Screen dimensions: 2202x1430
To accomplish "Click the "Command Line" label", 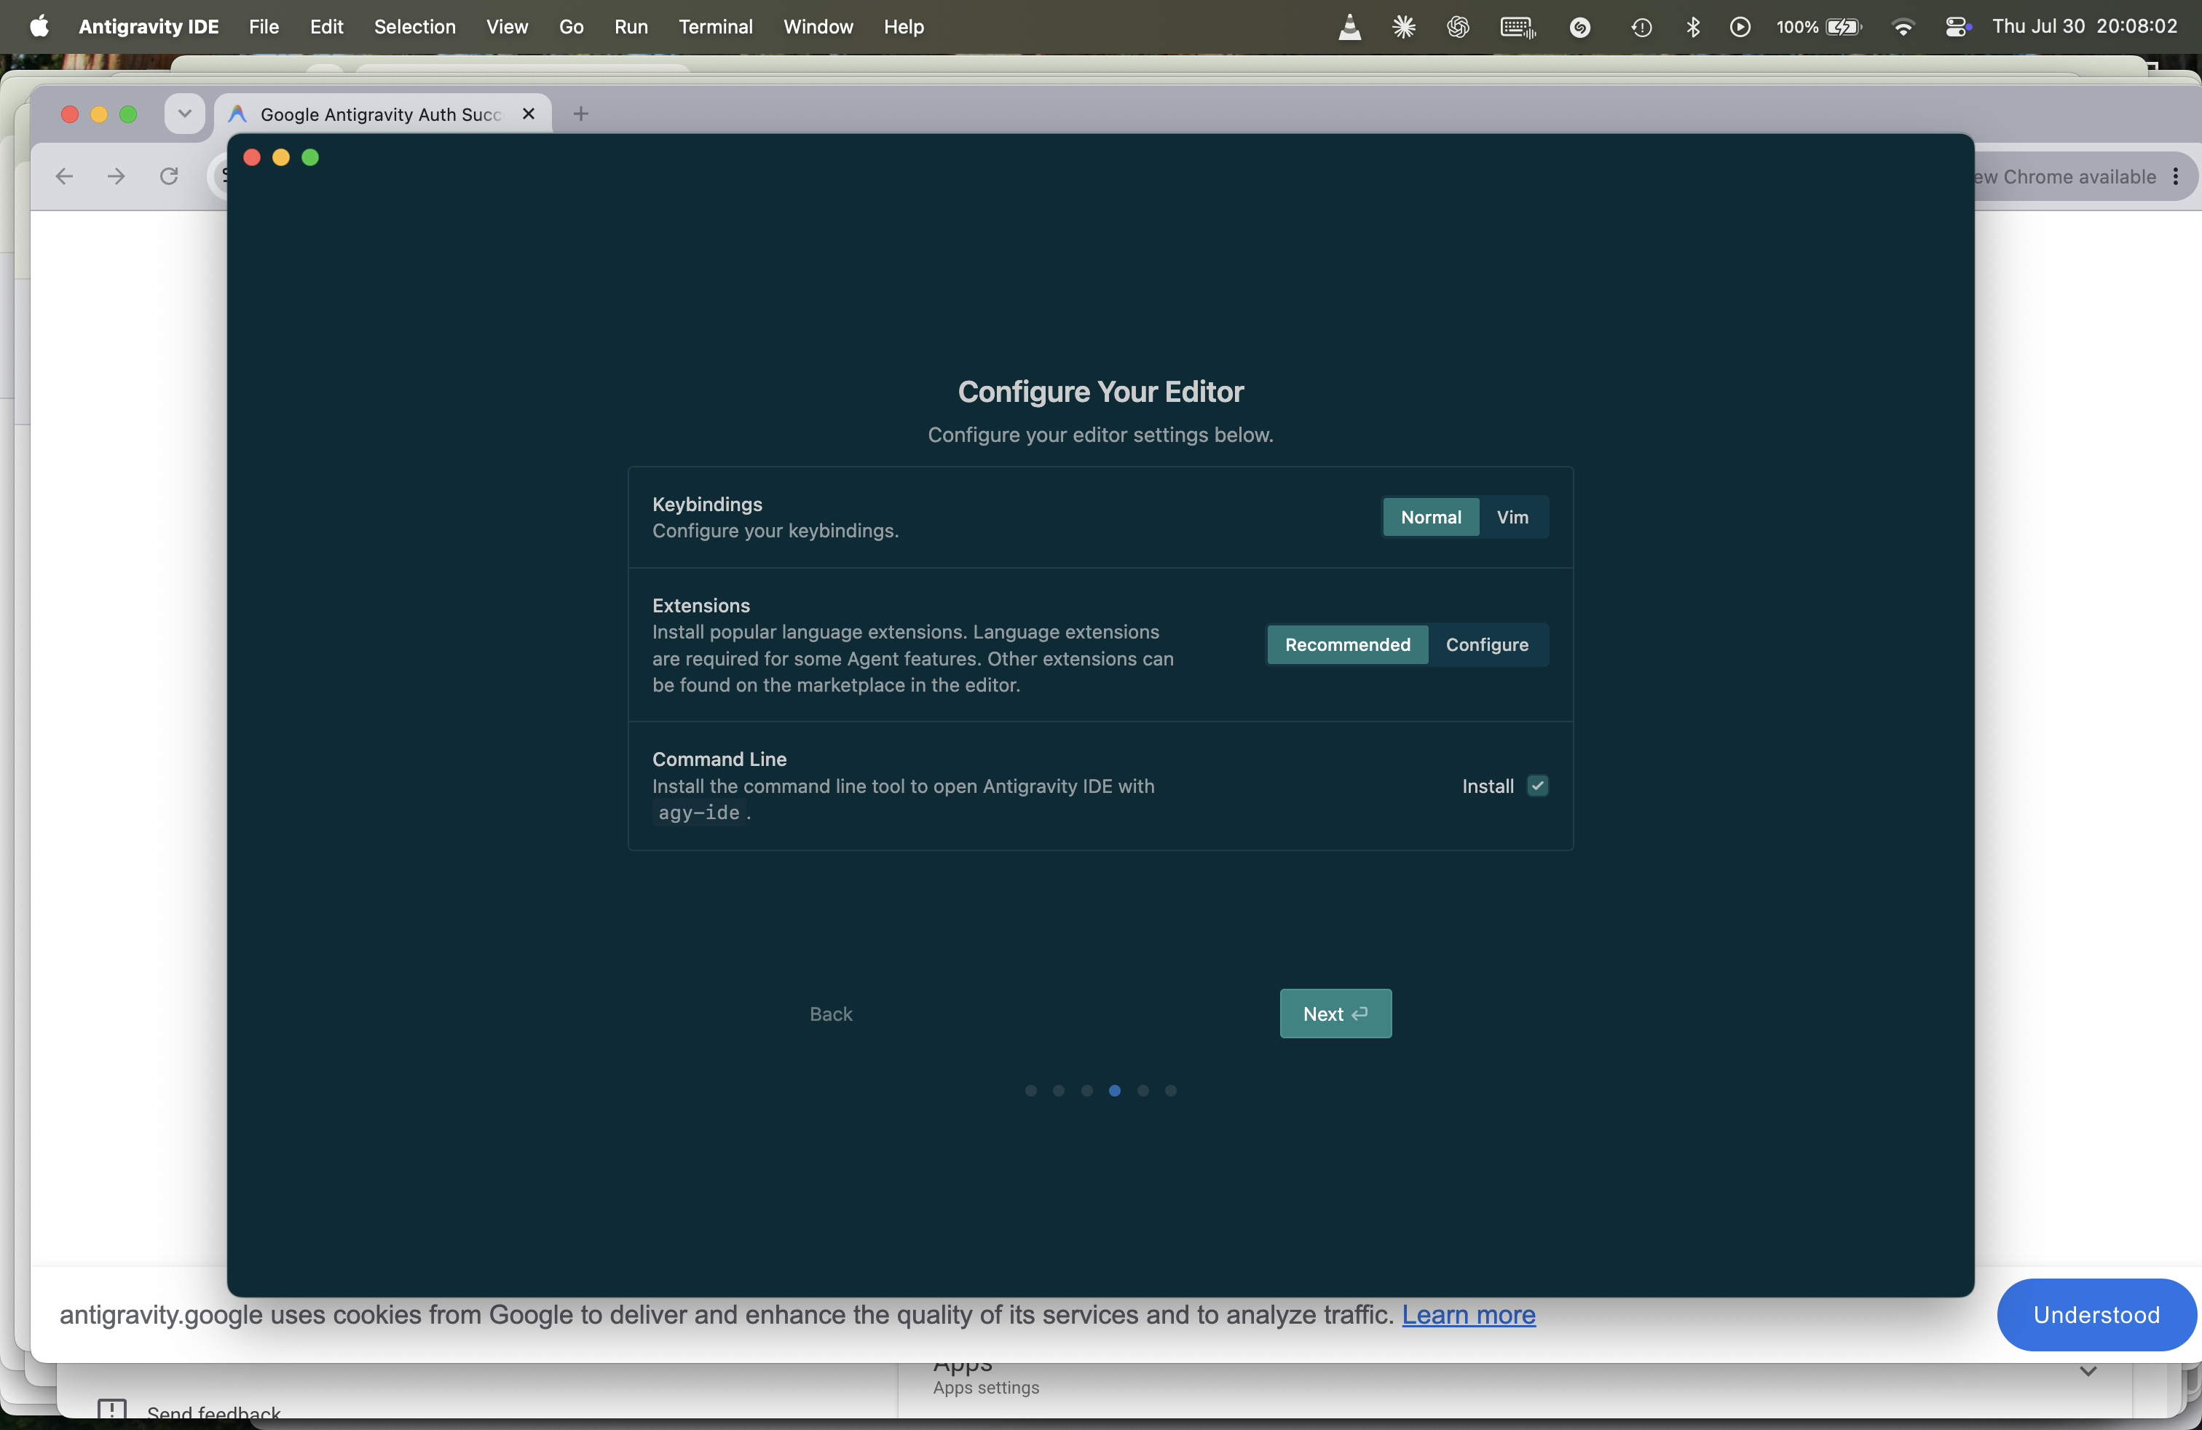I will point(719,759).
